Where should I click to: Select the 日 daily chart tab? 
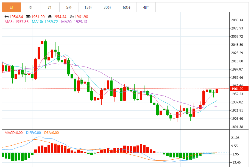pos(11,7)
